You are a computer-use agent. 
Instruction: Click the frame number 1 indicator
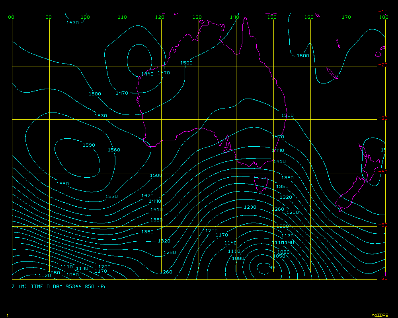pos(7,315)
